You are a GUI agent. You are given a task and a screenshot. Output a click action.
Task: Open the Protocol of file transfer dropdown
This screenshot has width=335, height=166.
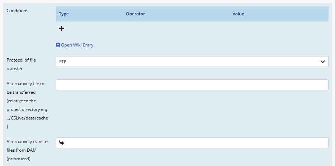click(192, 62)
